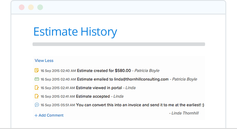Click the green maximize window dot

point(40,7)
